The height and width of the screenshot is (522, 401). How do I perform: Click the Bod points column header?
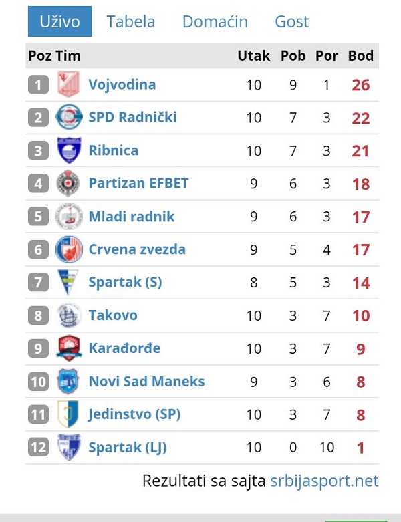click(361, 56)
